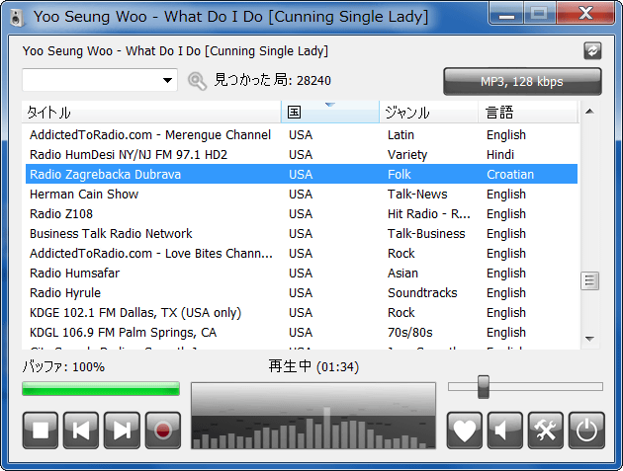Screen dimensions: 623x471
Task: Click the magnifier search icon
Action: [x=197, y=81]
